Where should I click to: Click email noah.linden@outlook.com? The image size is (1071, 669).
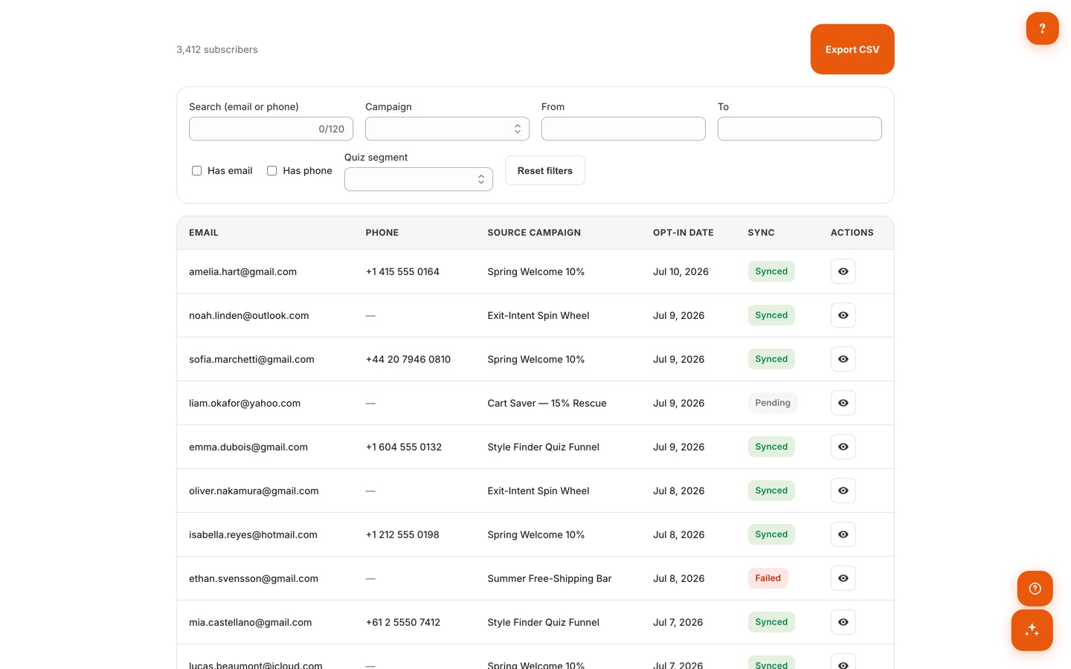click(x=248, y=315)
